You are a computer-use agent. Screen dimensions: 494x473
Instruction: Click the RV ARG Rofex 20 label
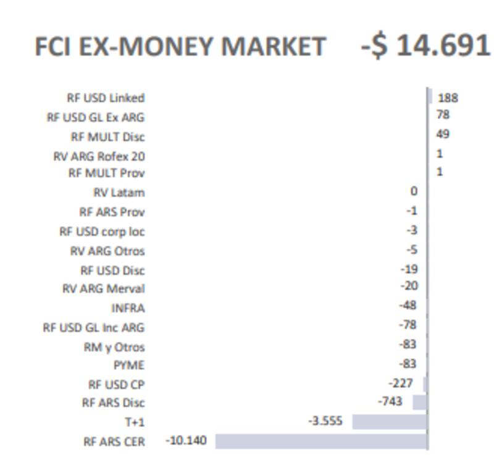[99, 156]
